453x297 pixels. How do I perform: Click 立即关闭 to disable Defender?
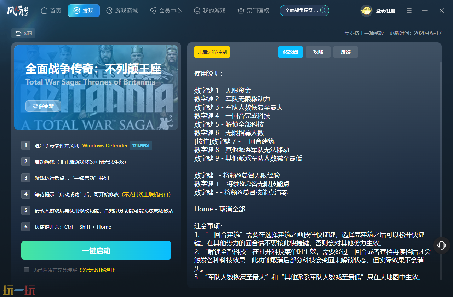tap(141, 145)
